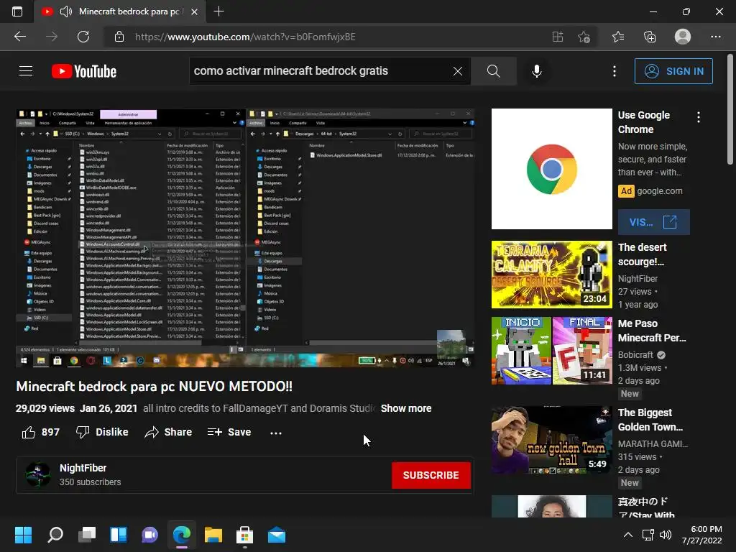Open NightFiber channel name link

click(x=83, y=468)
